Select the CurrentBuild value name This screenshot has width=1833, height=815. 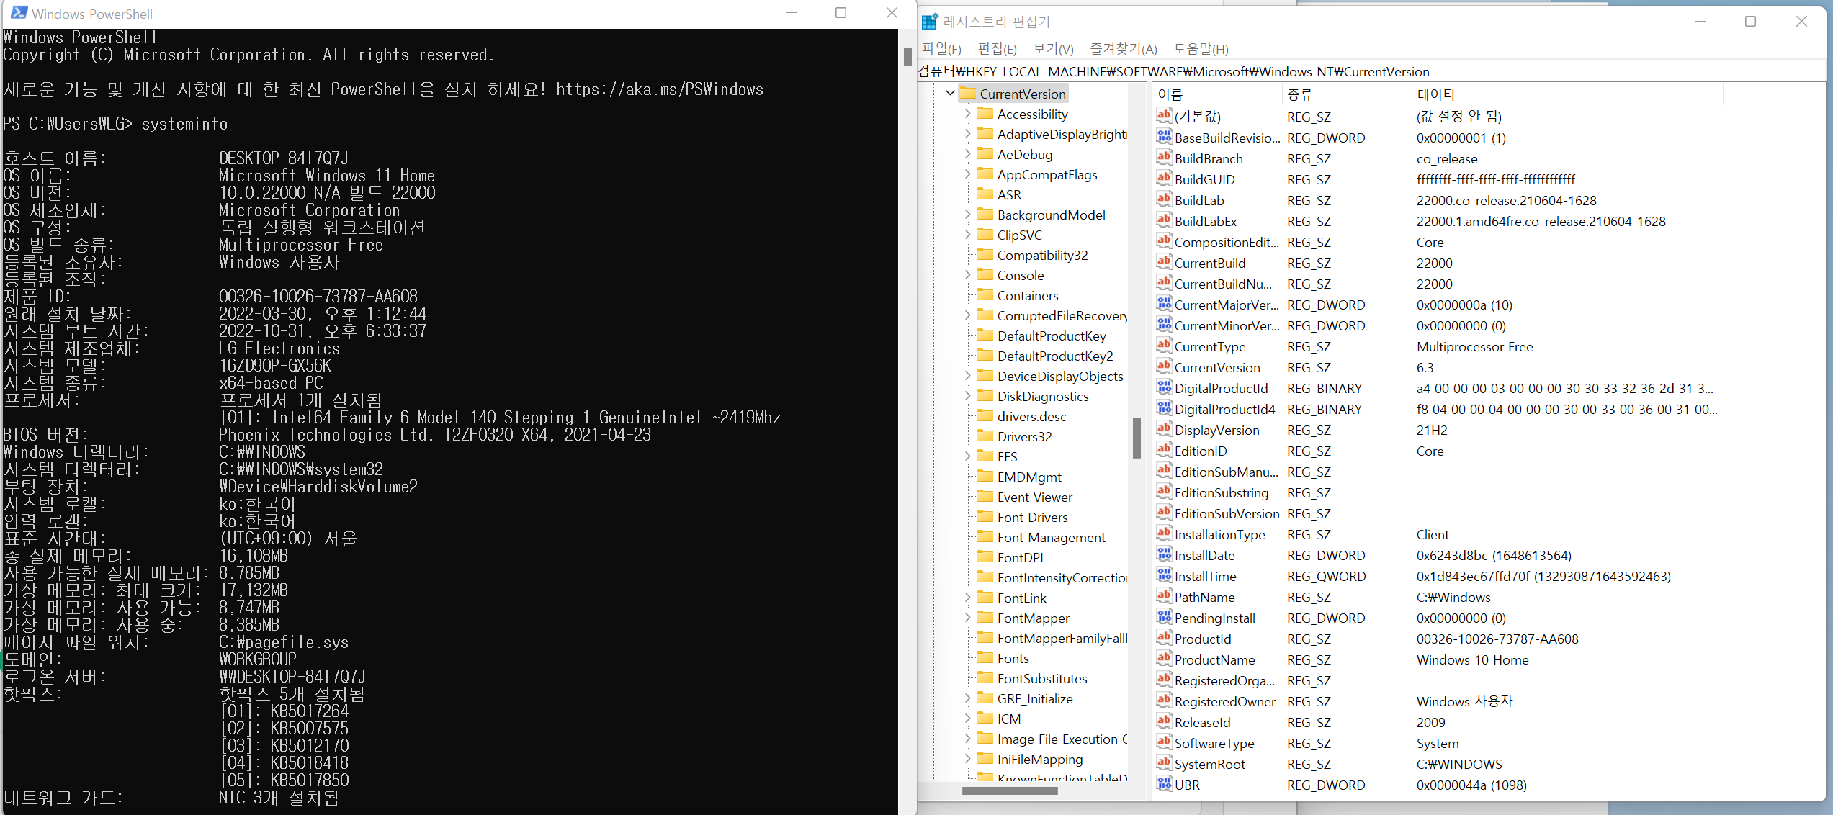point(1210,263)
